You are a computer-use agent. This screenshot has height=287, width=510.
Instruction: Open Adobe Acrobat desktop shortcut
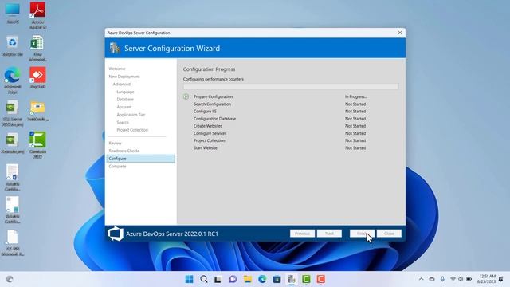(x=37, y=15)
